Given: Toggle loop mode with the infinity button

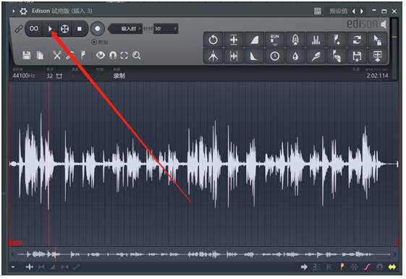Looking at the screenshot, I should tap(34, 28).
